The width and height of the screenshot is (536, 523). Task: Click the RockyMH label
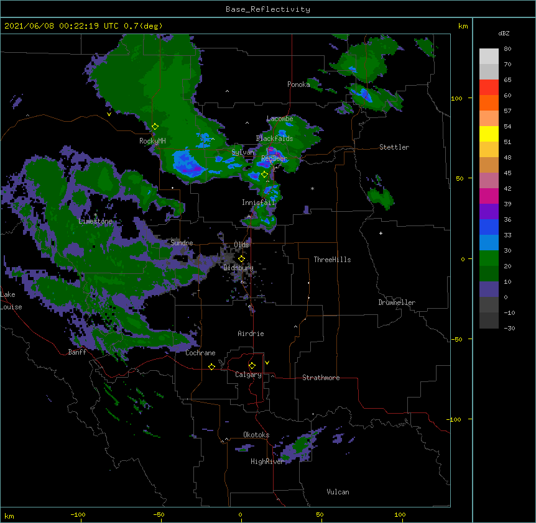tap(152, 141)
